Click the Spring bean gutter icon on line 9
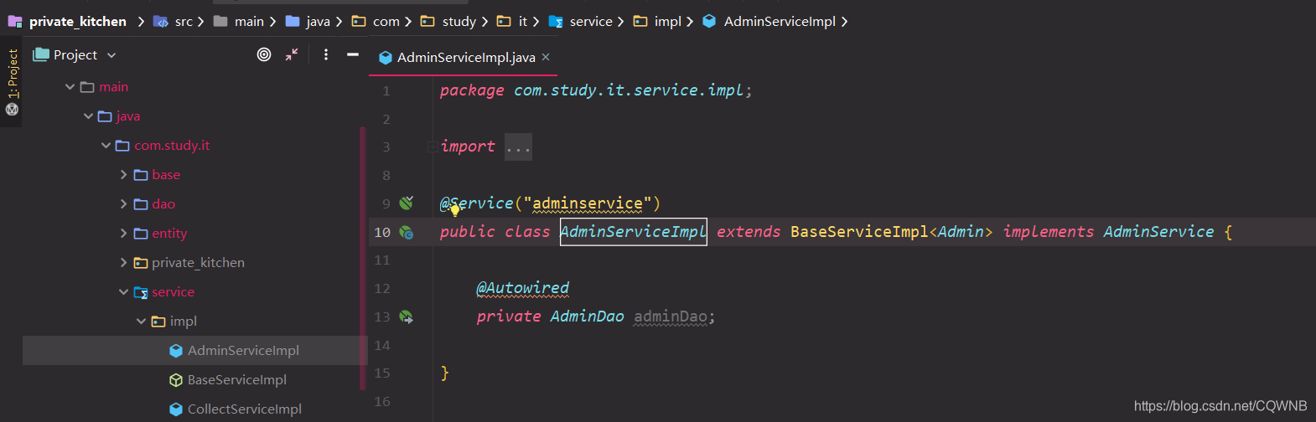Image resolution: width=1316 pixels, height=422 pixels. coord(407,203)
